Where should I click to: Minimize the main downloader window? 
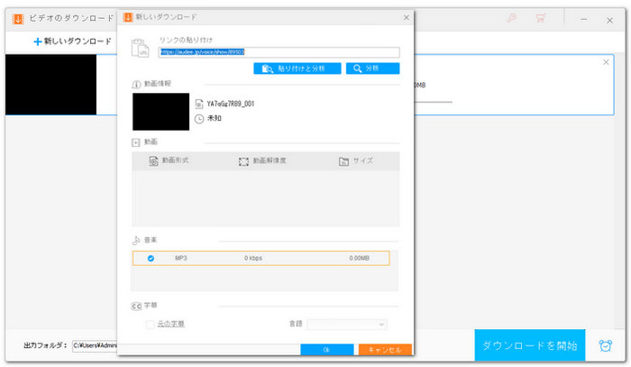(583, 19)
